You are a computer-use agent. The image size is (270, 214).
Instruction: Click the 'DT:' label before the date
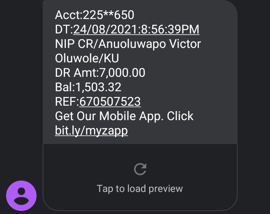tap(64, 29)
